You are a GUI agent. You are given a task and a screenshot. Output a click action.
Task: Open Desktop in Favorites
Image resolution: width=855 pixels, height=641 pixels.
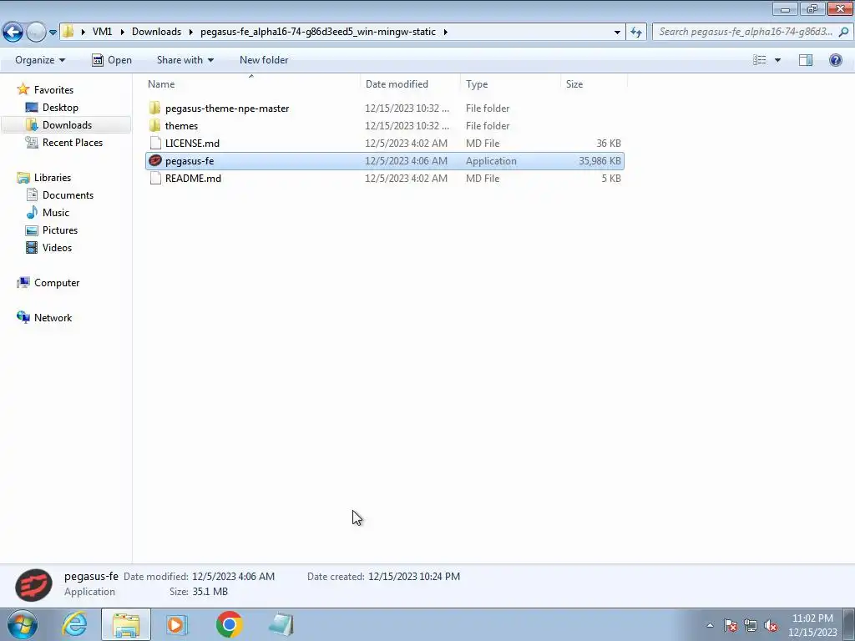pos(60,108)
